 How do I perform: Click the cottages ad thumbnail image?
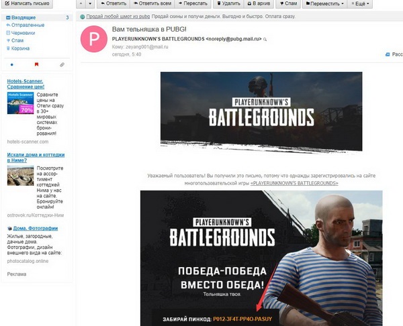(x=20, y=176)
